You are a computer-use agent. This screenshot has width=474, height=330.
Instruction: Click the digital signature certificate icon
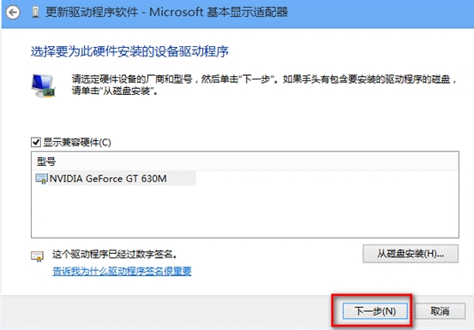[x=37, y=256]
